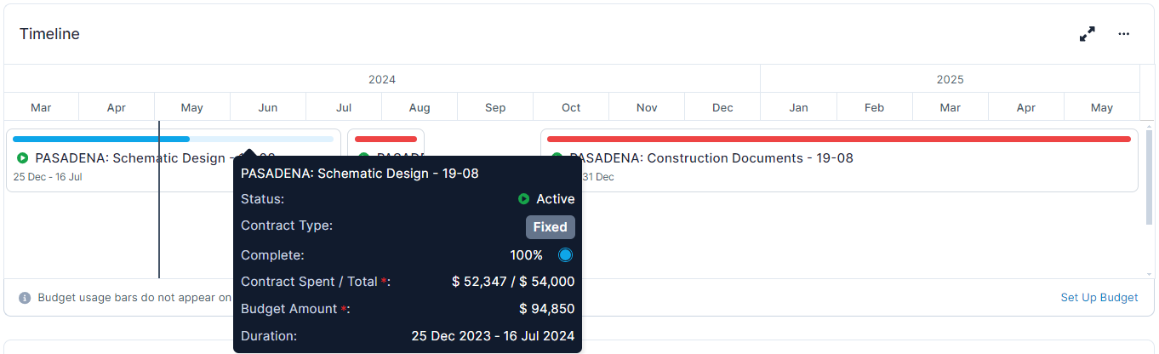
Task: Click the 2024 year header
Action: [382, 79]
